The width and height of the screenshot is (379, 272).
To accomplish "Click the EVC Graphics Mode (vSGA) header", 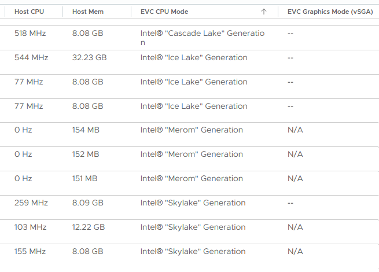I will (x=330, y=12).
